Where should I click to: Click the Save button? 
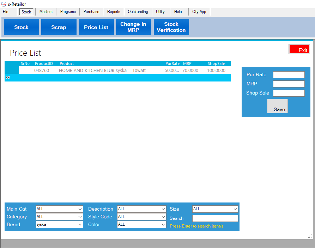[x=277, y=106]
